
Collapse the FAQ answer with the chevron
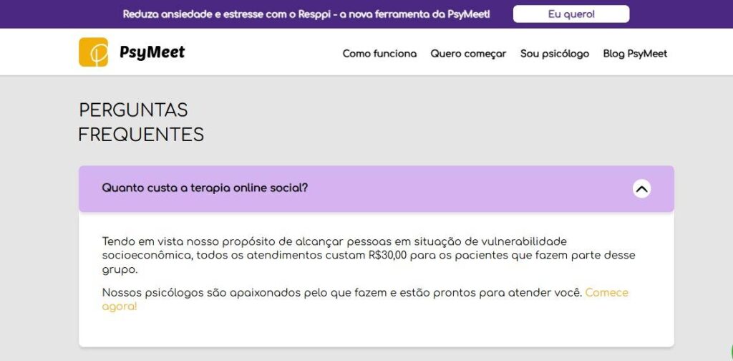click(x=641, y=189)
